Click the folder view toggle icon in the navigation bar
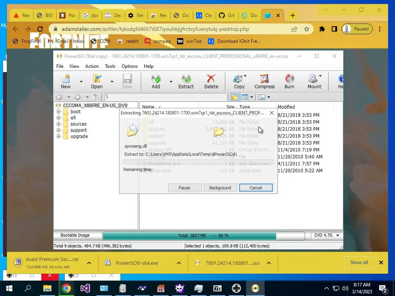Image resolution: width=395 pixels, height=296 pixels. pos(235,97)
